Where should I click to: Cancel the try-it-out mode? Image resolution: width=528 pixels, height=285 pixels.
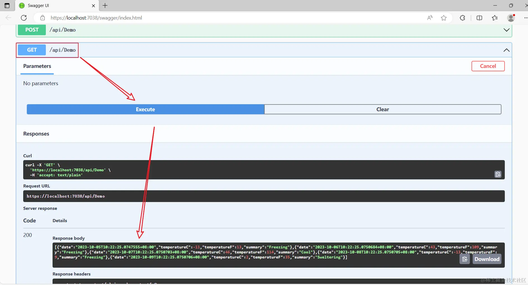pos(488,66)
